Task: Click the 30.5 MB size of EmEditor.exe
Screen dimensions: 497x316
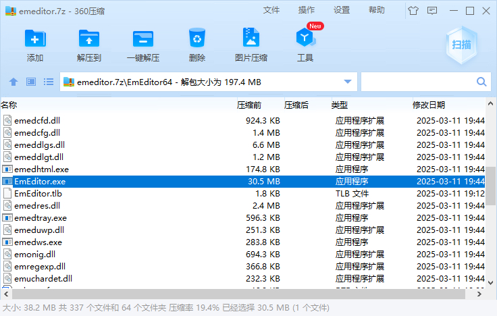Action: [264, 182]
